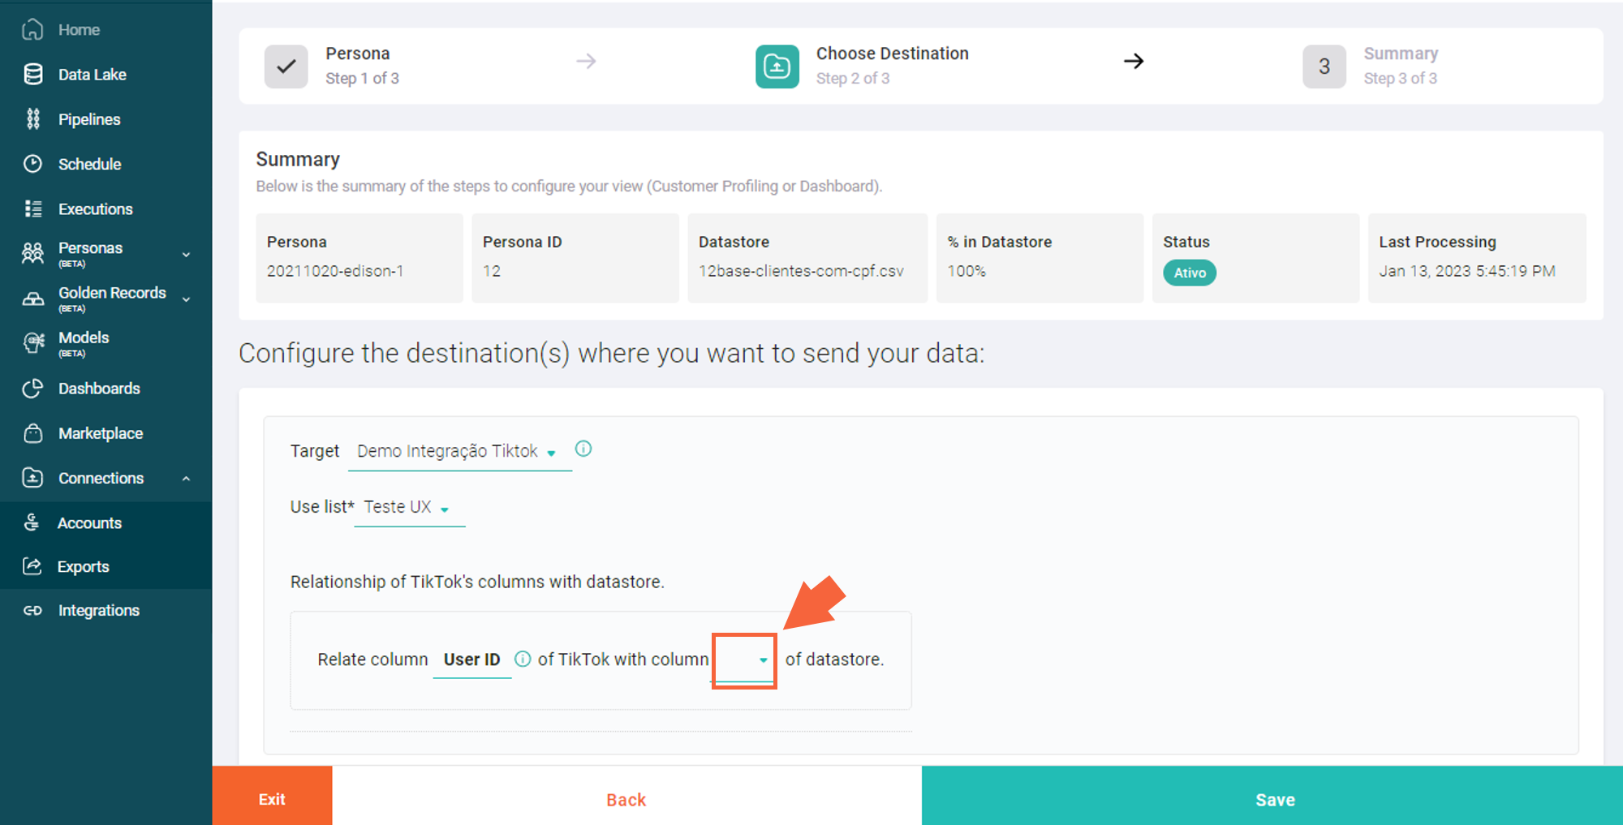Click datastore name 12base-clientes-com-cpf.csv
The width and height of the screenshot is (1623, 825).
[801, 271]
